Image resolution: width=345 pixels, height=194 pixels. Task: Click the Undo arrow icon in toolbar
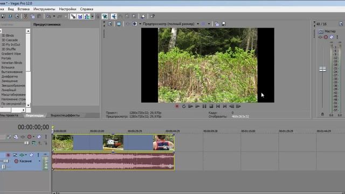tap(49, 16)
